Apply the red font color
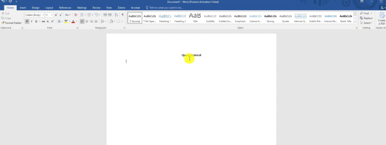 [73, 21]
